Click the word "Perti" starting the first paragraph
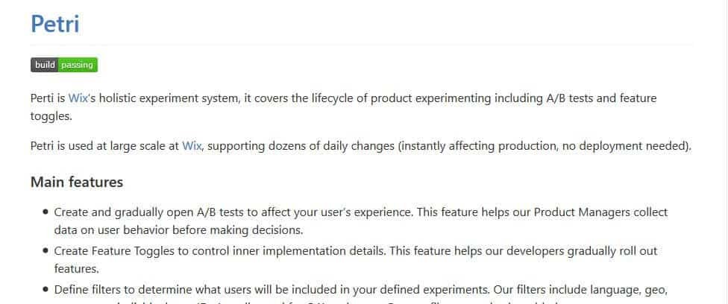 tap(42, 98)
